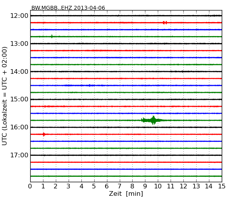This screenshot has width=252, height=202.
Task: Select the red double spike on the 12:15 trace
Action: coord(165,23)
